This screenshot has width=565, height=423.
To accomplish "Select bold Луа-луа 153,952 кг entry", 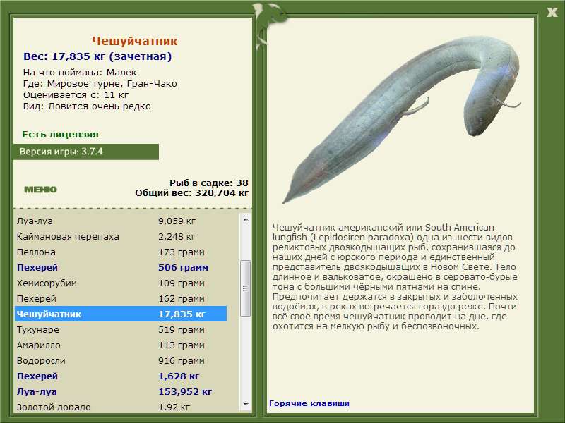I will [x=120, y=392].
